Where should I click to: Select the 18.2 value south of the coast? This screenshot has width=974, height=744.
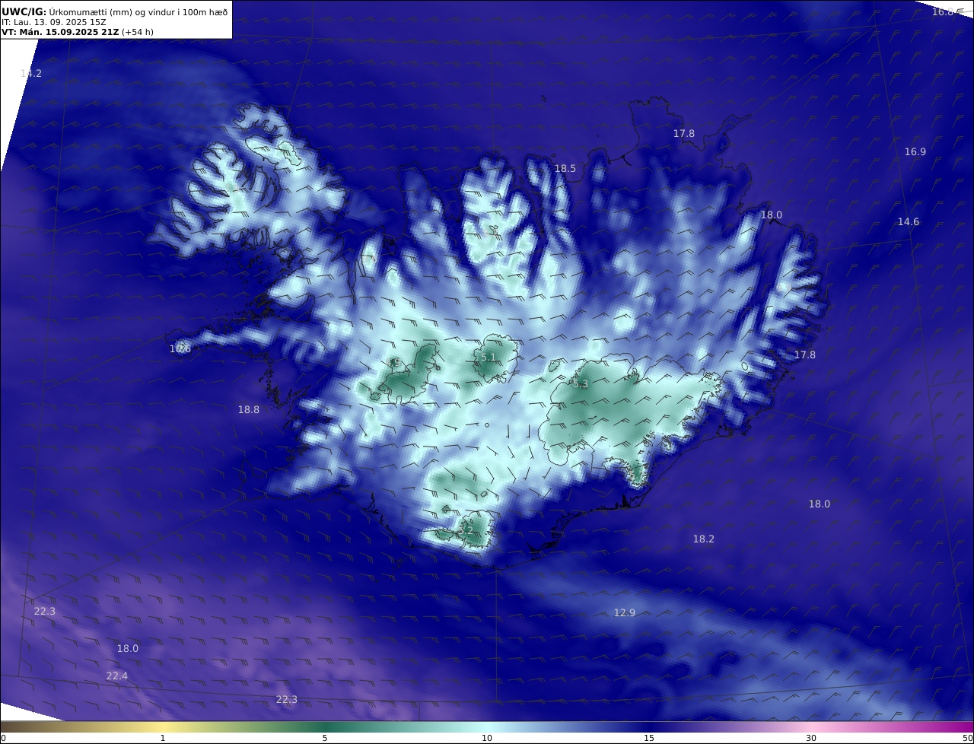tap(704, 539)
